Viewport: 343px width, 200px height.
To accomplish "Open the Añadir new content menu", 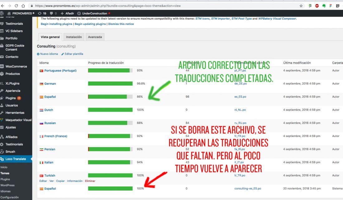I will (x=67, y=13).
